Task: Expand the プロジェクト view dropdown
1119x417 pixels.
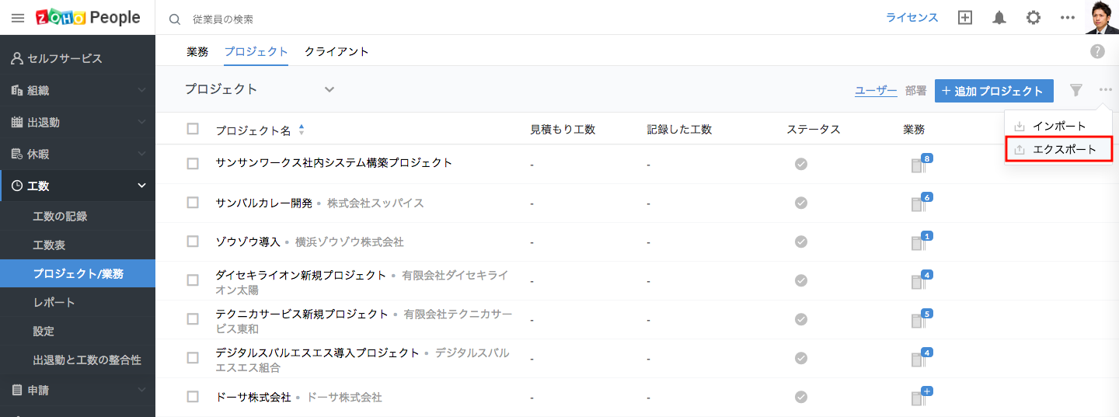Action: pyautogui.click(x=329, y=89)
